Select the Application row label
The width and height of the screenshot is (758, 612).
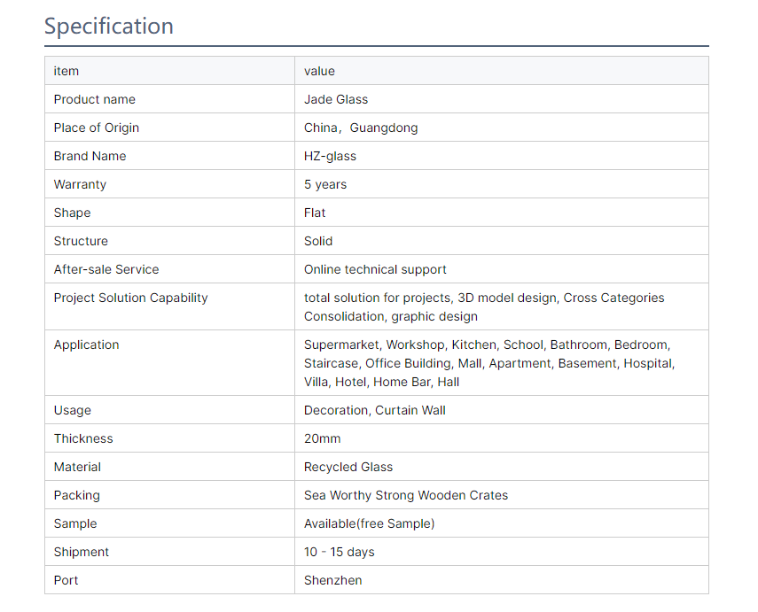click(x=86, y=345)
